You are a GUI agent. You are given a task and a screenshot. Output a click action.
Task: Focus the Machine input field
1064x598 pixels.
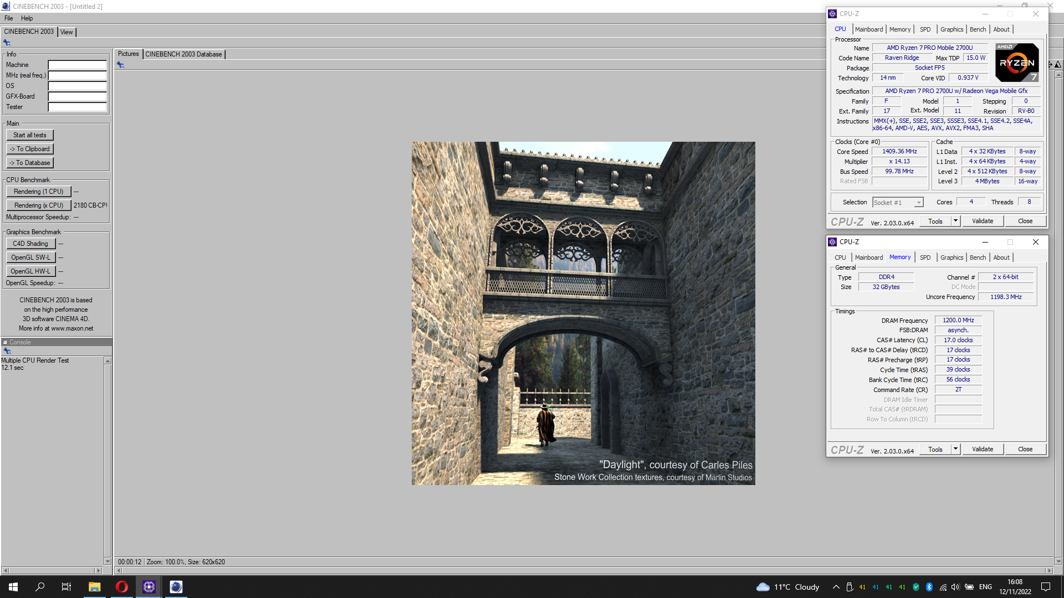[x=77, y=65]
